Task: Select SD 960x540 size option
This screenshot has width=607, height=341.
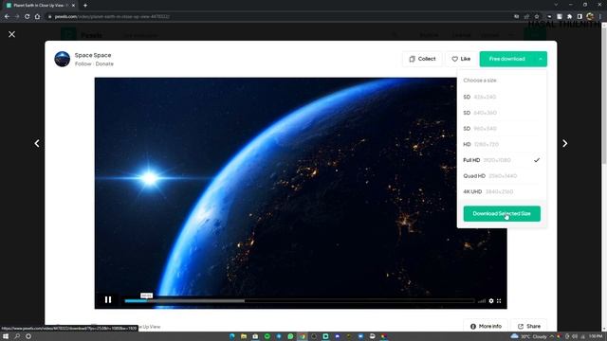Action: pos(502,129)
